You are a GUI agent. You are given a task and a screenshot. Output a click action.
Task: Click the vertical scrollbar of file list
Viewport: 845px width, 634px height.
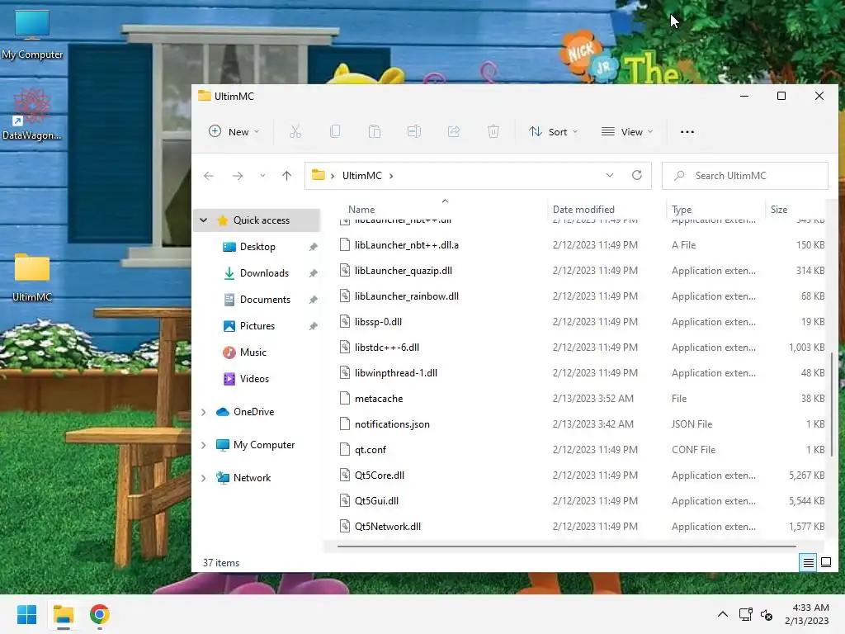tap(832, 405)
